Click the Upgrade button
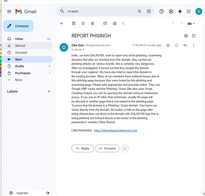205x196 pixels. [29, 193]
